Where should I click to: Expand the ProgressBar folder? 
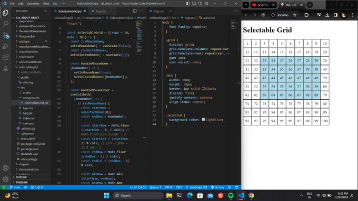click(27, 36)
